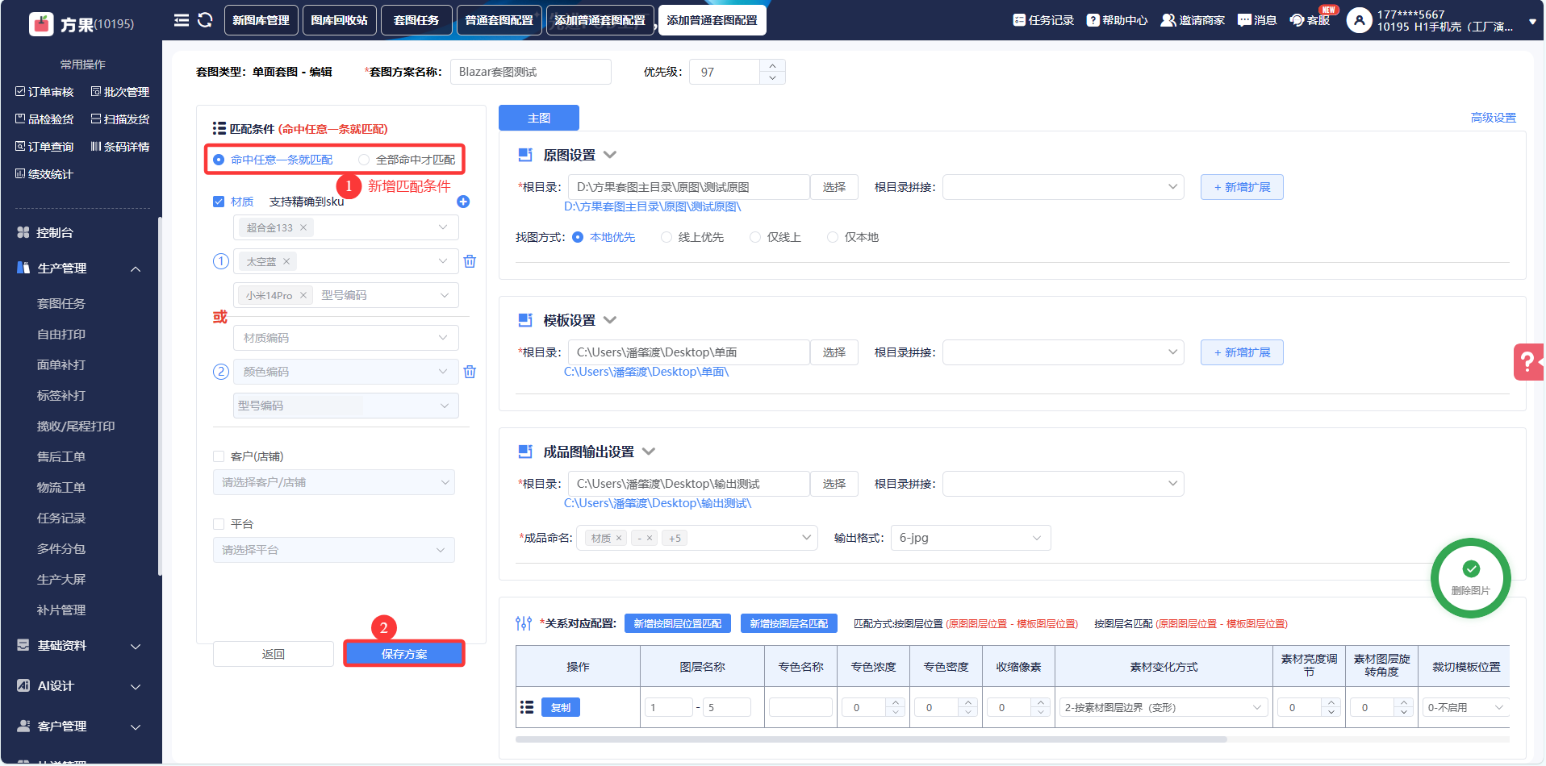Click the sidebar collapse hamburger icon

[182, 20]
